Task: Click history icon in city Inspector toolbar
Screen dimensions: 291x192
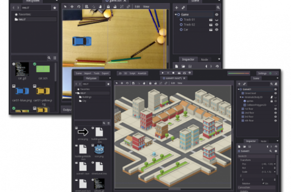Action: pos(276,146)
